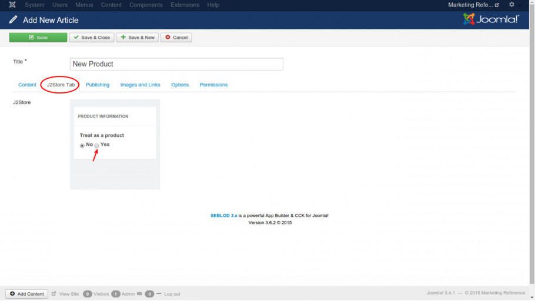Click the green Save button
The width and height of the screenshot is (535, 301).
[x=38, y=37]
